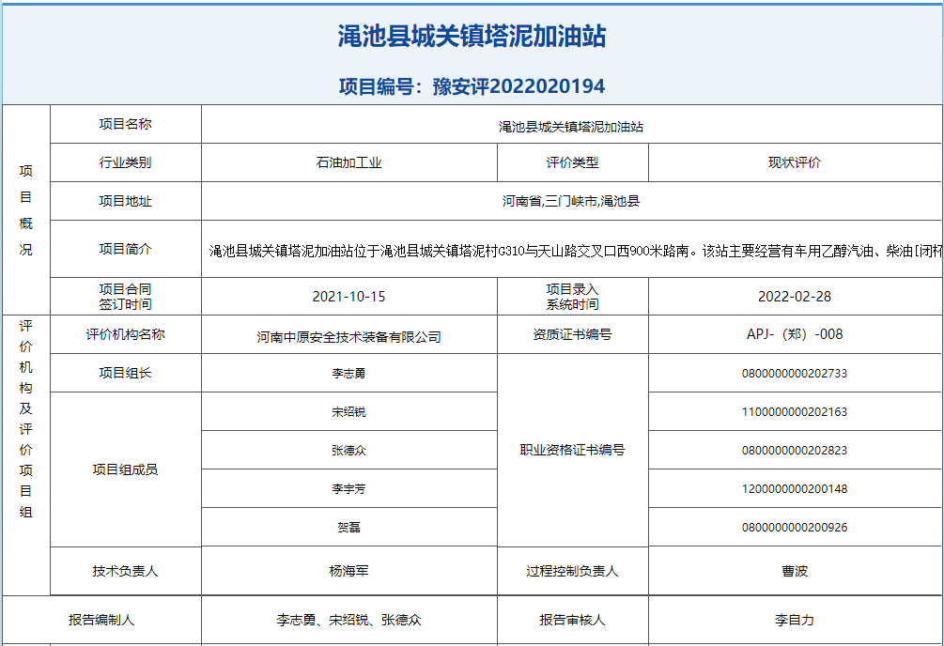This screenshot has width=944, height=646.
Task: Select the 项目录入系统时间 label
Action: coord(572,297)
